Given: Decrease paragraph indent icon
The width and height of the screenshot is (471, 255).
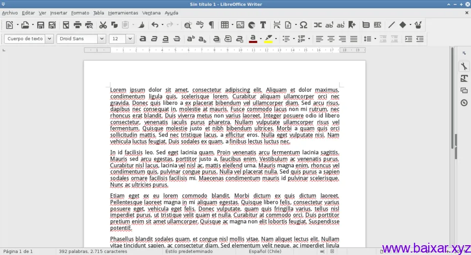Looking at the screenshot, I should (x=420, y=39).
